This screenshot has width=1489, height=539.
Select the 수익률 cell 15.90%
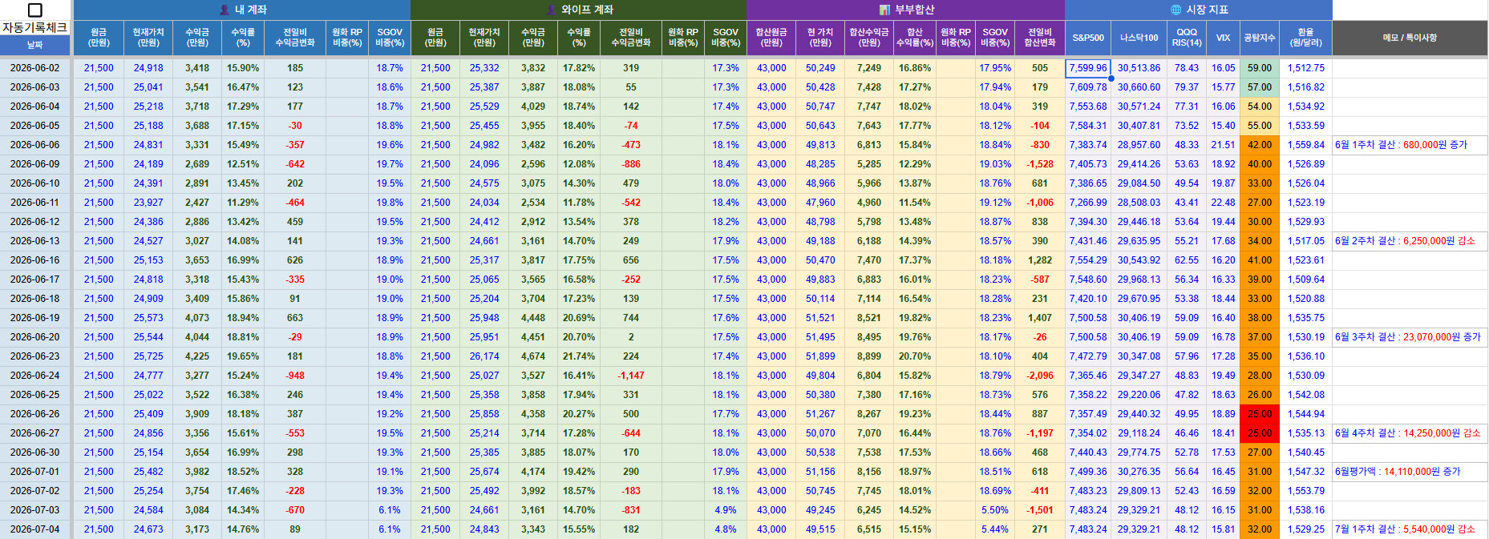(243, 68)
